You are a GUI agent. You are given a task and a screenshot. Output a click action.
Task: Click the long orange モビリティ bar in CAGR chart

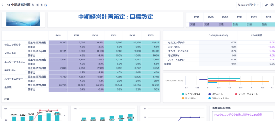point(238,81)
